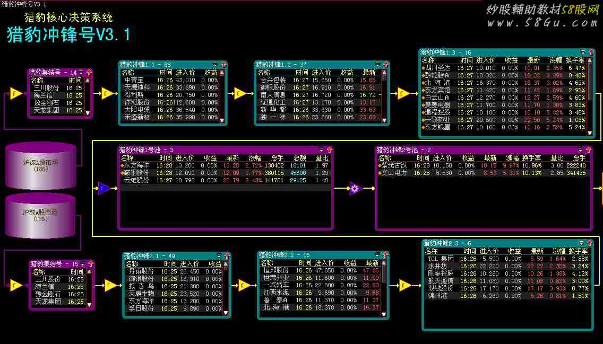Click the red up-arrow icon on 猎豹冲锋1.1 panel

(x=223, y=65)
